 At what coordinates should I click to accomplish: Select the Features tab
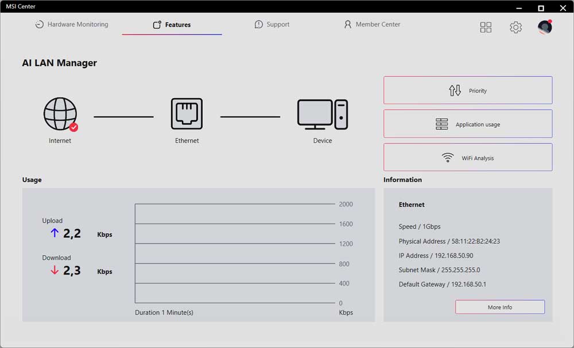[172, 25]
